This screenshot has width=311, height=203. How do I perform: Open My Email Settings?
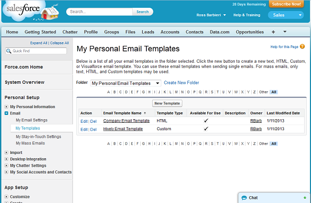tap(32, 120)
